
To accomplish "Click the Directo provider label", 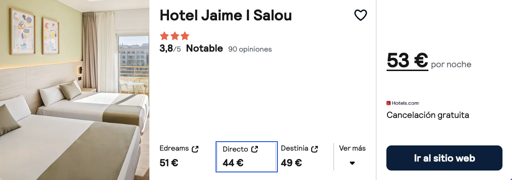I will click(236, 149).
